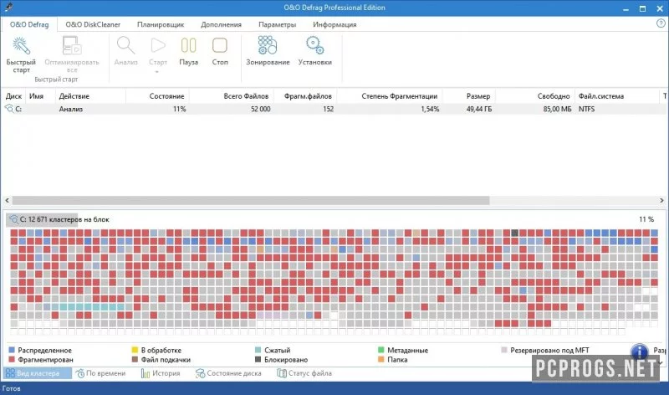Maximize the O&O Defrag window
The width and height of the screenshot is (669, 395).
coord(642,8)
